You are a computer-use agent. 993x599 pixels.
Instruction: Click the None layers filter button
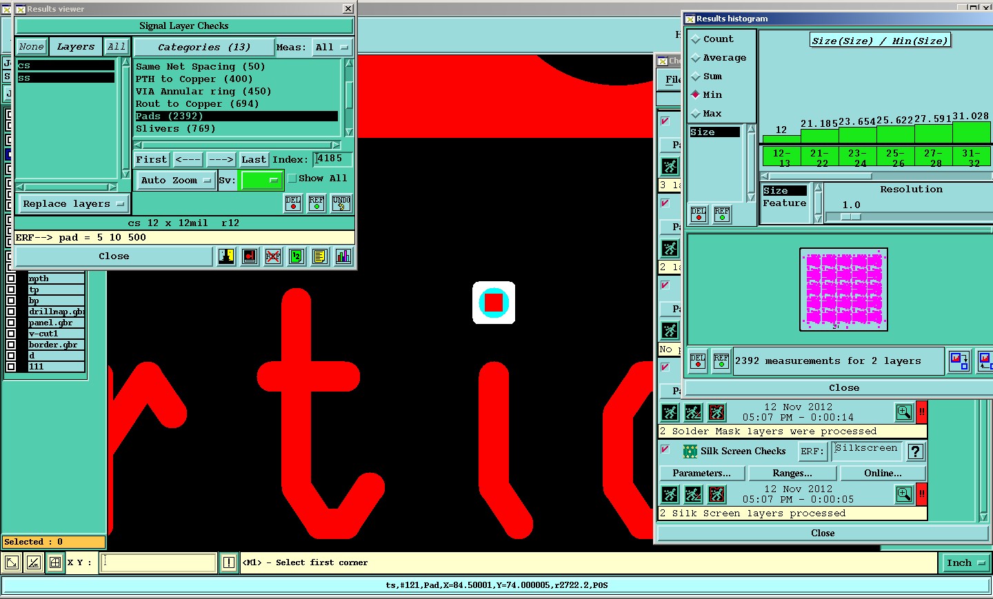[32, 47]
